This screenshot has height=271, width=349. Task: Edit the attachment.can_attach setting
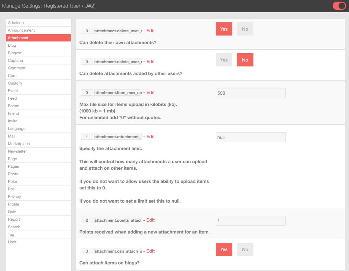150,251
